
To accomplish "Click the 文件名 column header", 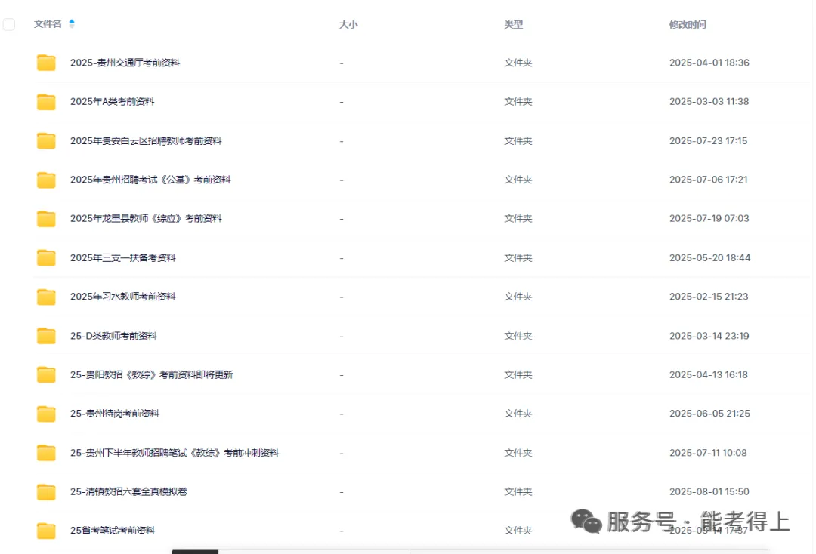I will tap(48, 23).
